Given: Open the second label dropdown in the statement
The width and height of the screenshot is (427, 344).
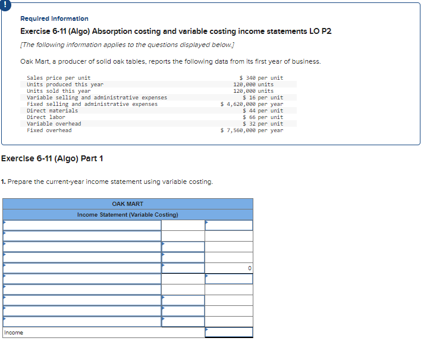Looking at the screenshot, I should (82, 236).
